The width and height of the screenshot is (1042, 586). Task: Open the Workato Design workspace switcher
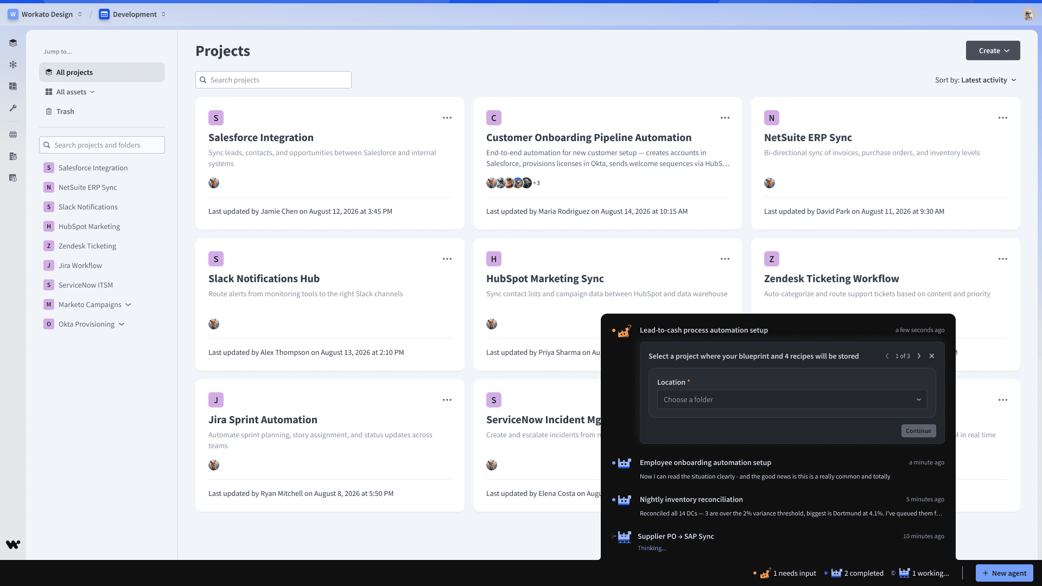point(46,14)
